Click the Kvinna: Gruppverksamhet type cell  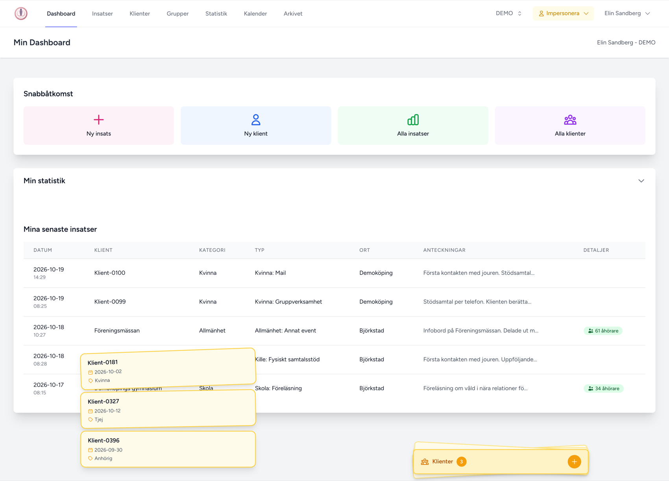(288, 302)
